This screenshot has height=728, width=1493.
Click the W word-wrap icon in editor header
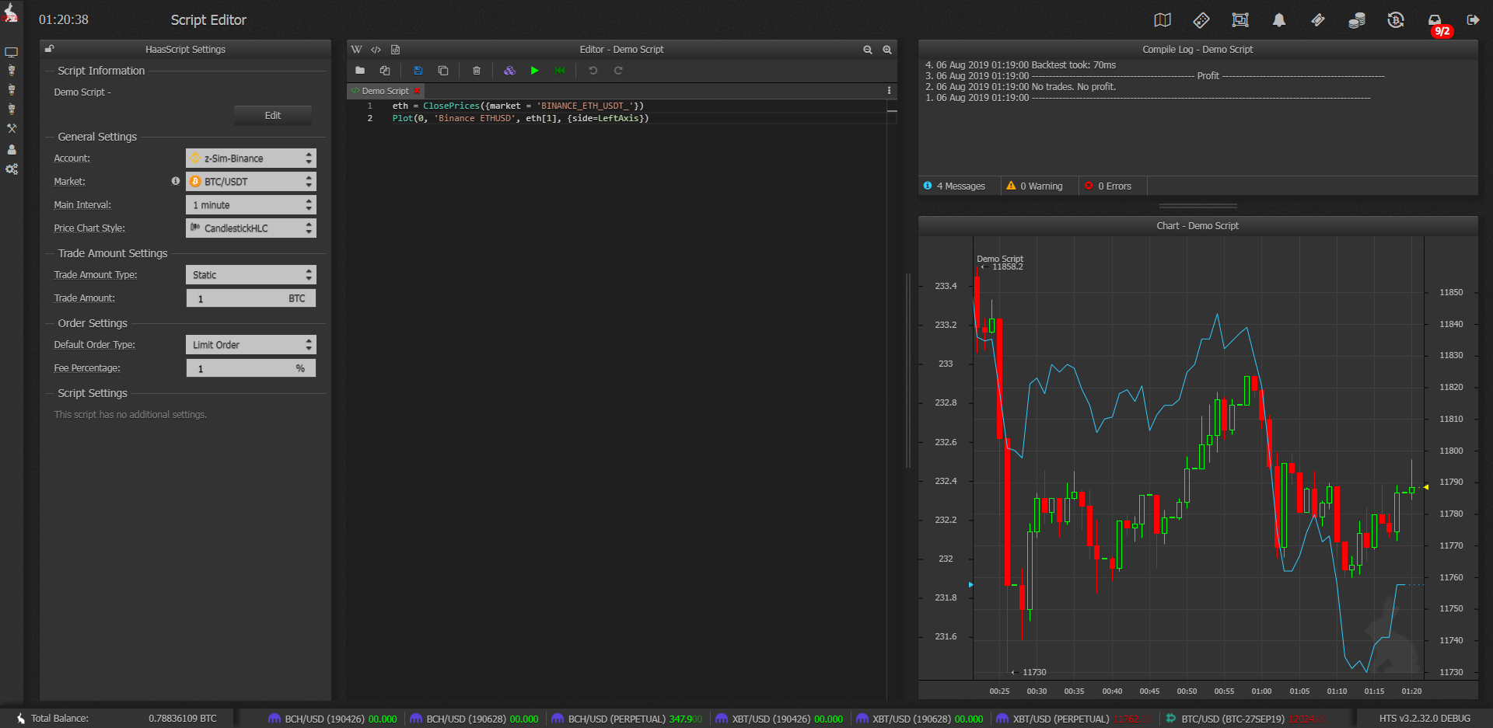pyautogui.click(x=357, y=49)
